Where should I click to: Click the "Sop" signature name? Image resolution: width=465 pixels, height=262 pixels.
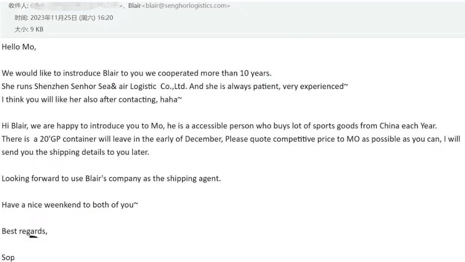tap(8, 257)
